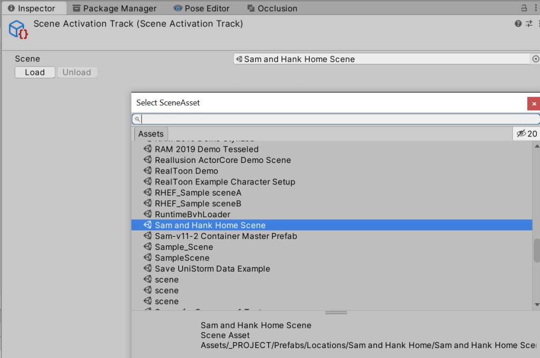540x358 pixels.
Task: Click the Scene Activation Track asset icon
Action: click(x=18, y=29)
